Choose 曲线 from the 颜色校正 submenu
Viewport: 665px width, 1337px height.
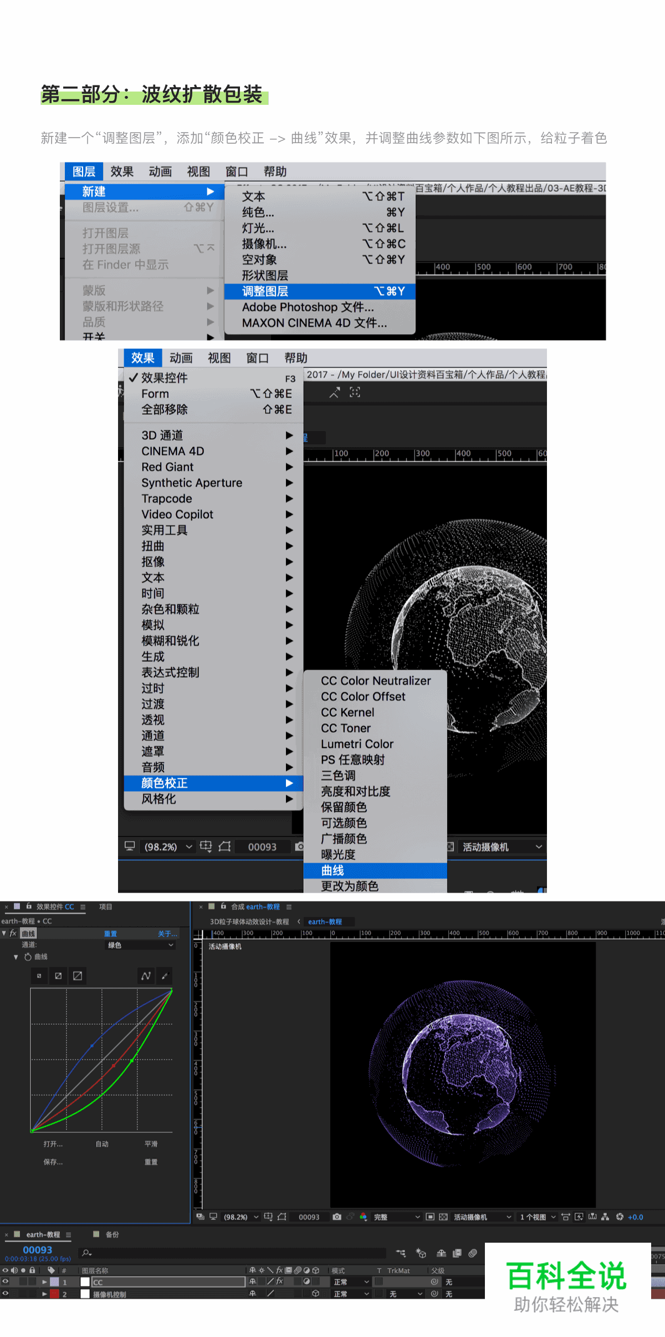coord(375,870)
